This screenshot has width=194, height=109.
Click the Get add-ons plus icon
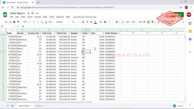[x=190, y=52]
